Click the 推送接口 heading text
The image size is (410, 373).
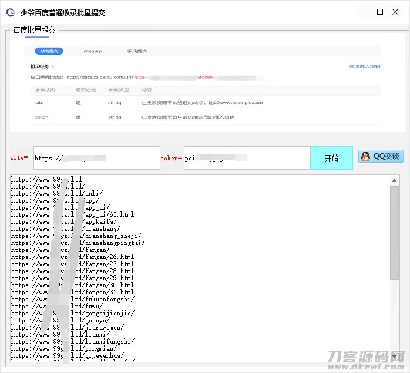[42, 66]
